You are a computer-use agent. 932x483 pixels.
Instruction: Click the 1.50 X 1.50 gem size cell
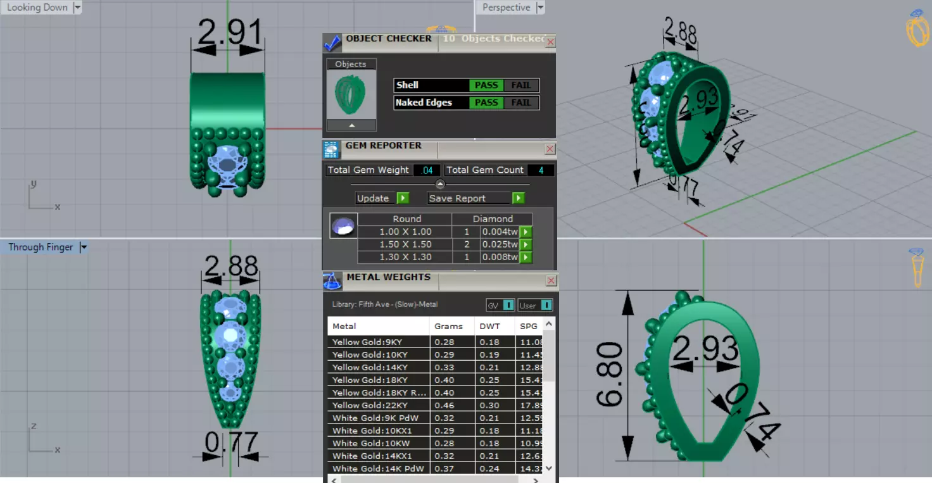pyautogui.click(x=405, y=244)
